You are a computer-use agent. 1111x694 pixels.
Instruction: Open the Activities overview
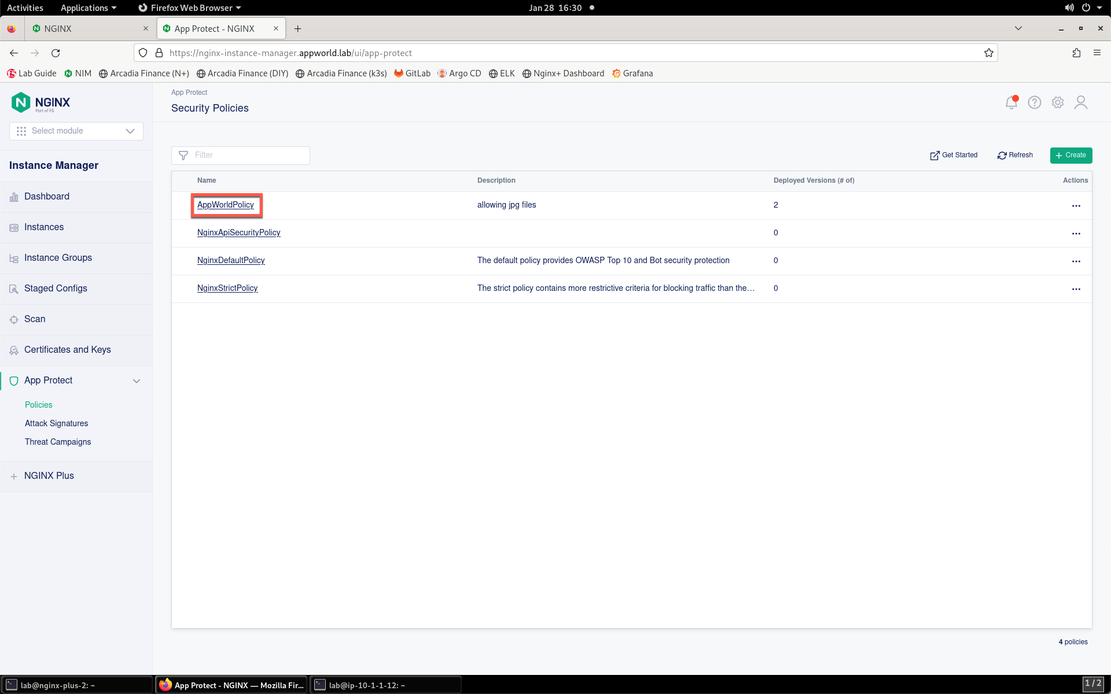[25, 8]
